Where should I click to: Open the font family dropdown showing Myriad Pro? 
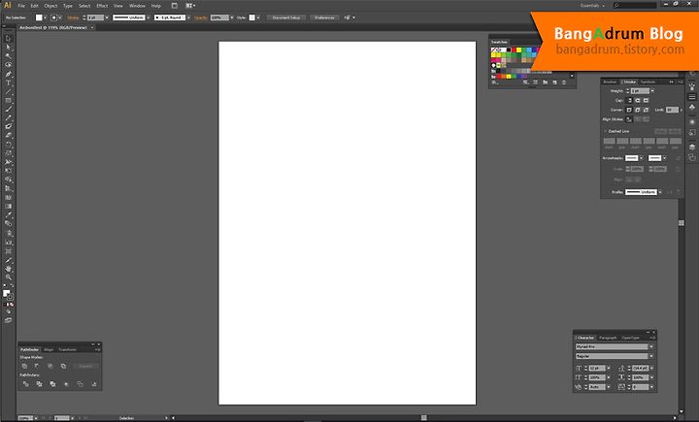point(651,346)
